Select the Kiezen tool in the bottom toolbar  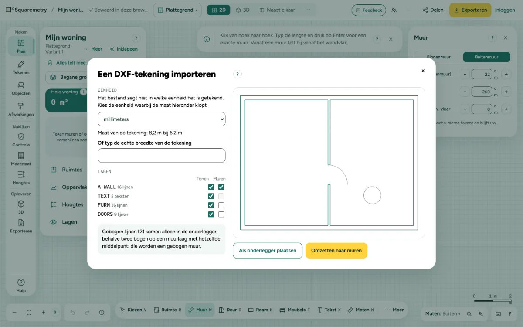click(133, 310)
